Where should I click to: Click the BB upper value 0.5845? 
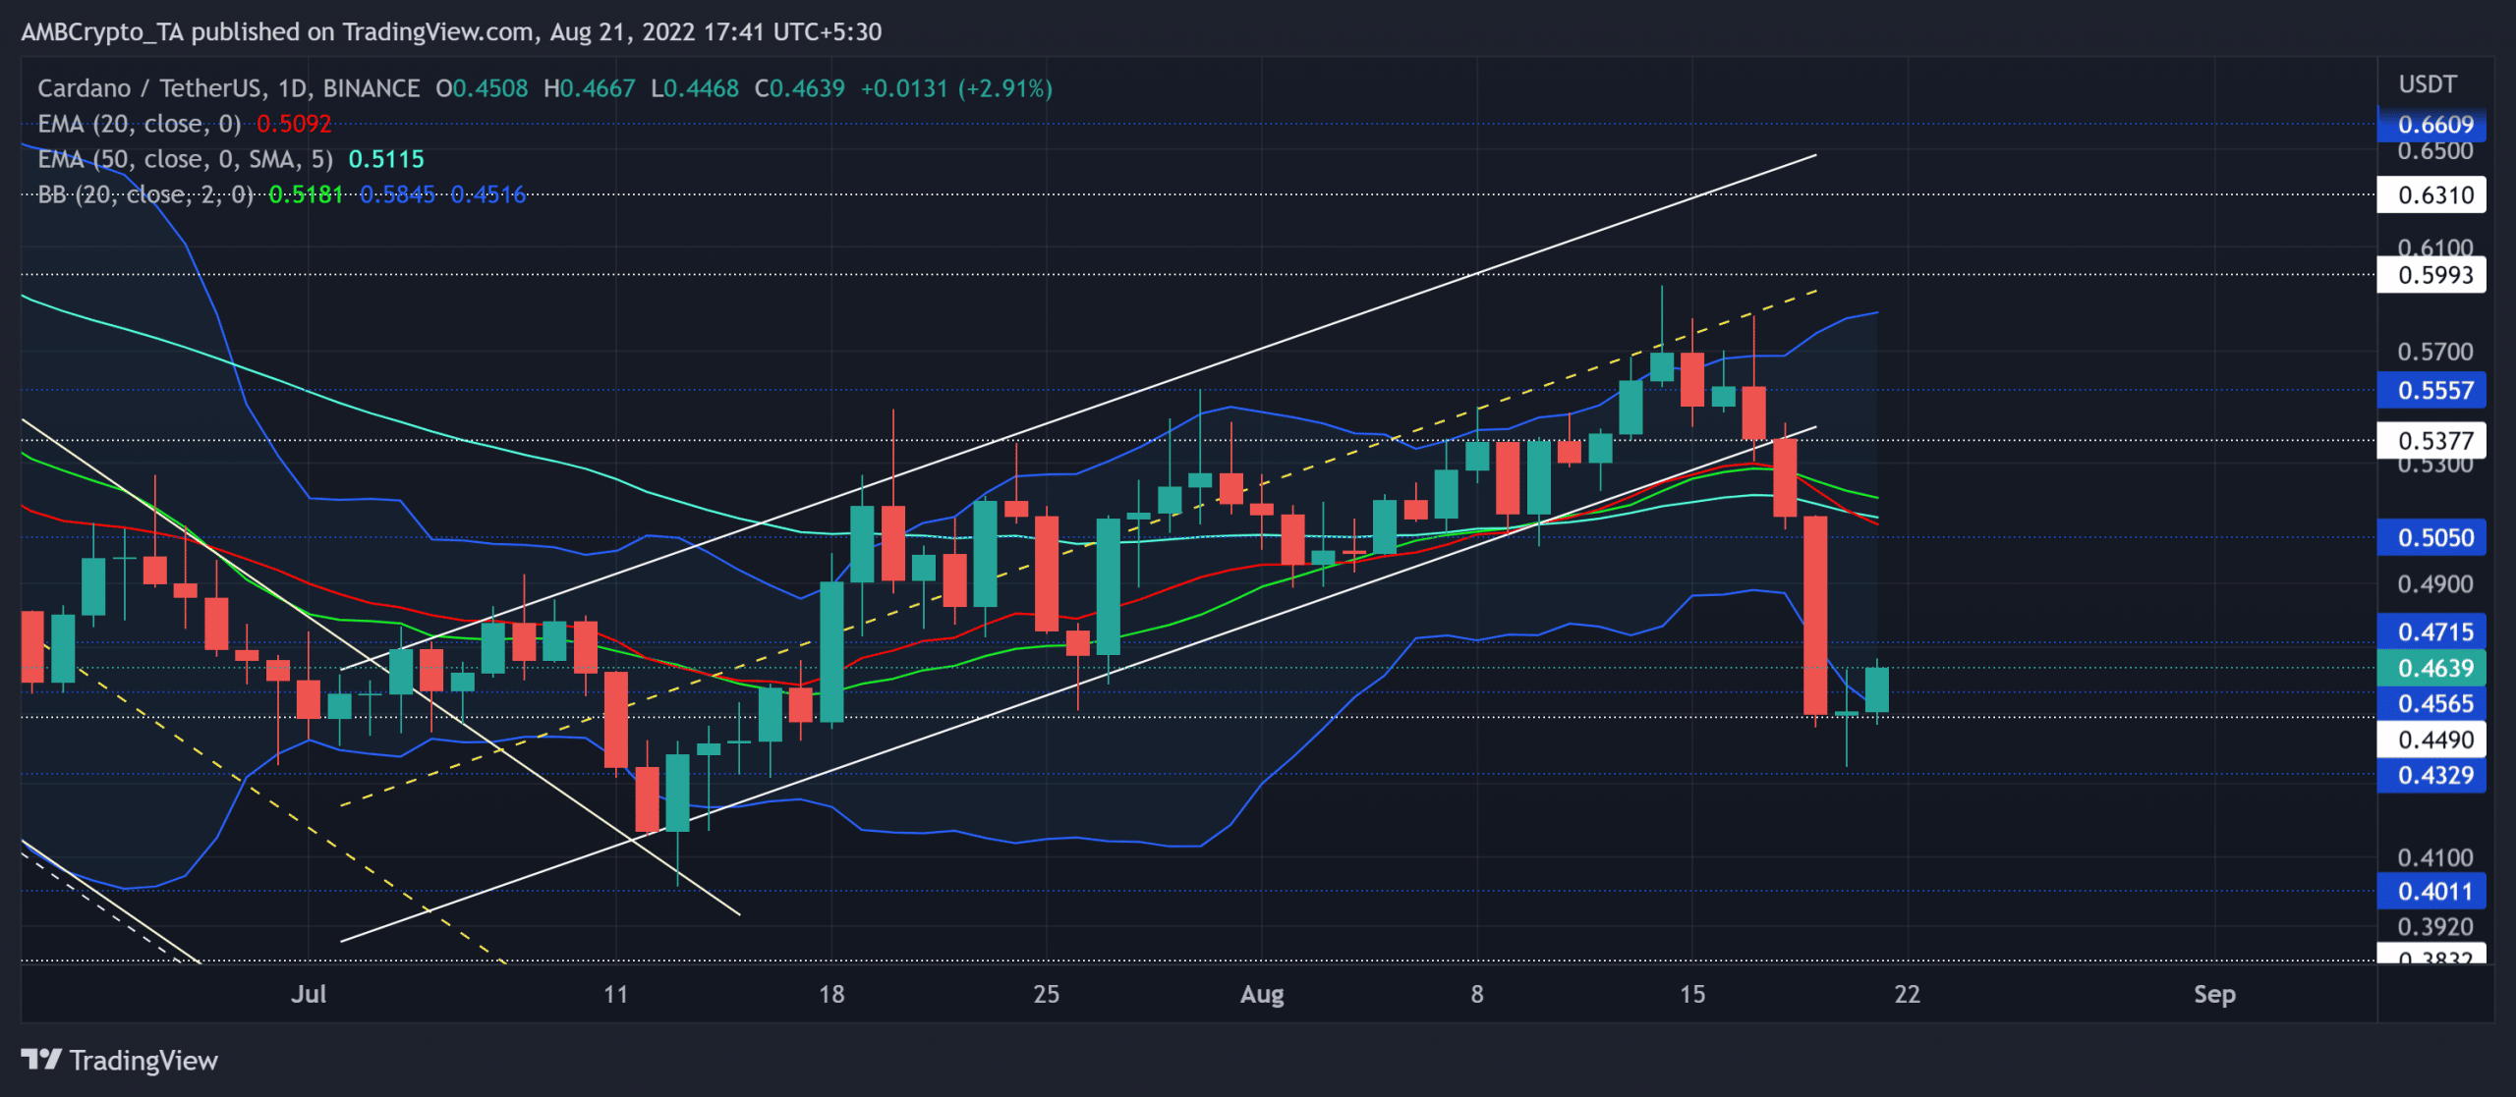point(397,194)
